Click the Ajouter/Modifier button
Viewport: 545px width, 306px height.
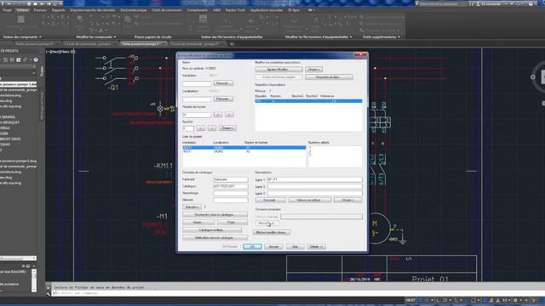[278, 70]
